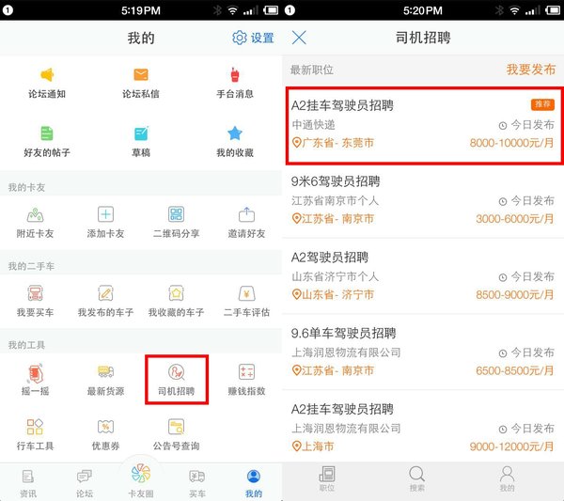Switch to 论坛 bottom tab
This screenshot has height=501, width=564.
tap(85, 479)
